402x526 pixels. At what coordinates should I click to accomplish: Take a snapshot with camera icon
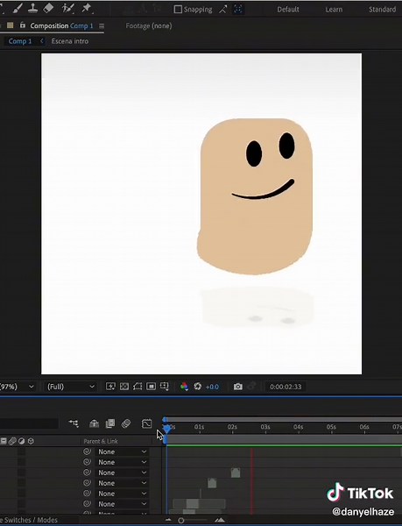coord(238,387)
